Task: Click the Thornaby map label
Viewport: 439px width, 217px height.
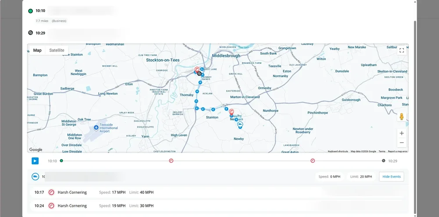Action: [187, 95]
